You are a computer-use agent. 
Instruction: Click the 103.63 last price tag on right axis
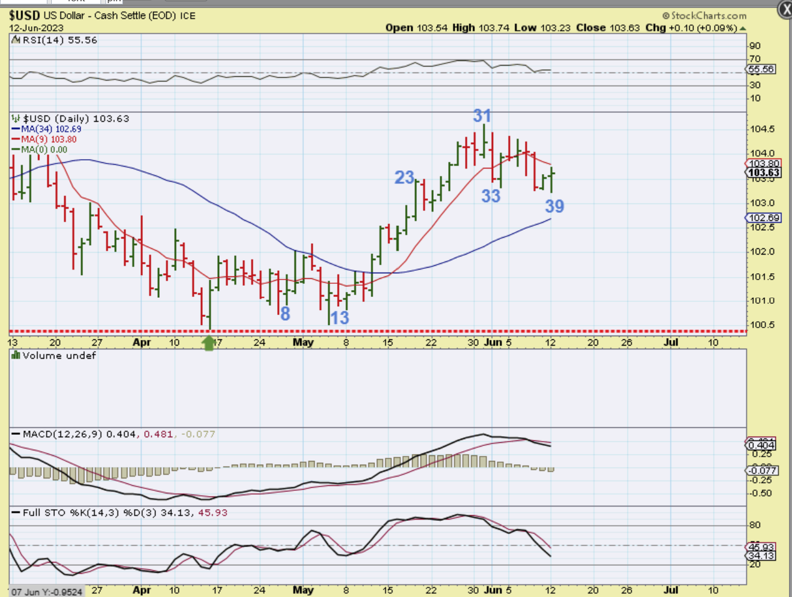coord(763,173)
